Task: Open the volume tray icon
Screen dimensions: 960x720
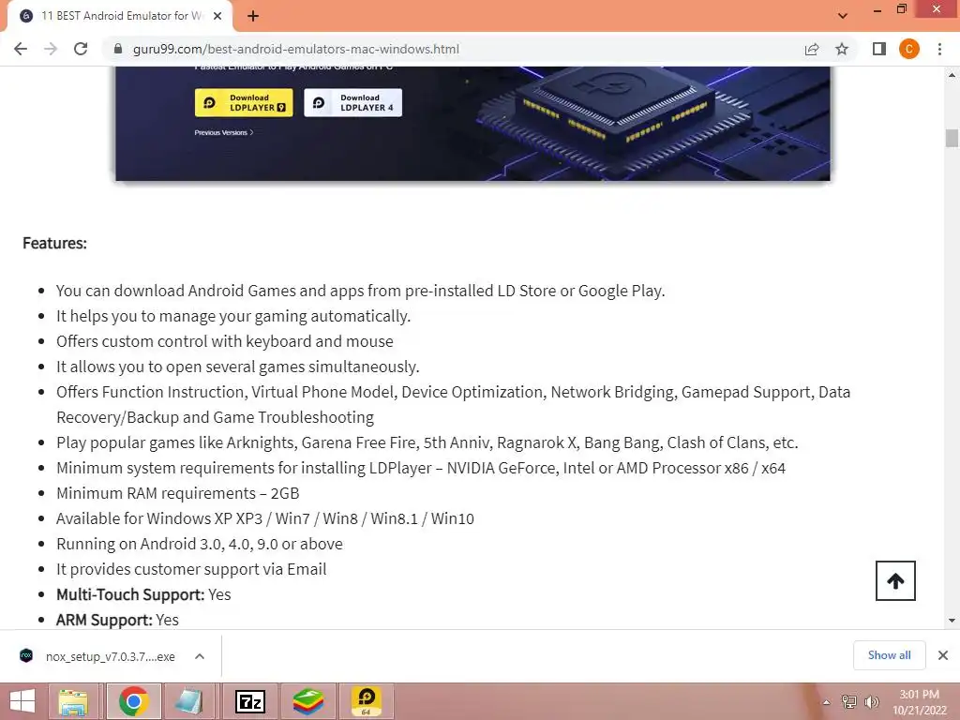Action: 872,701
